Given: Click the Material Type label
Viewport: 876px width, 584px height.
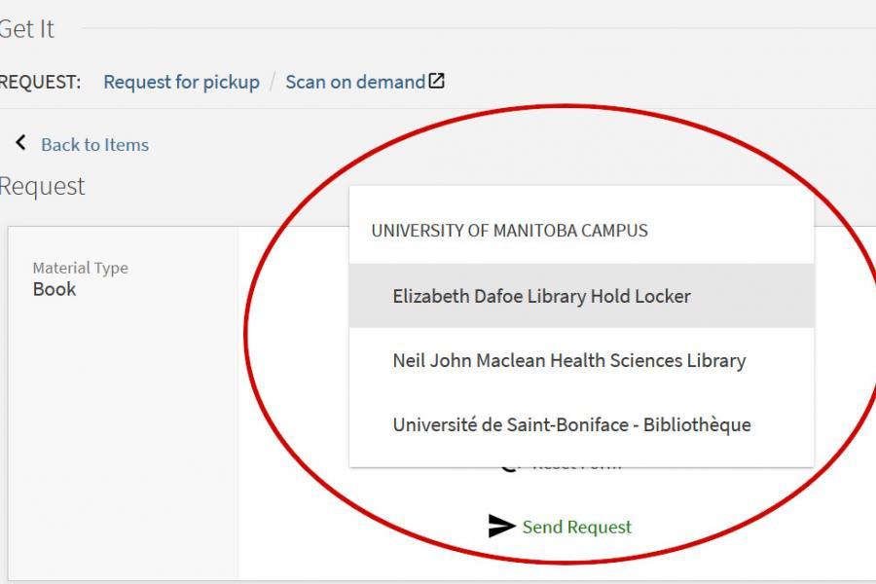Looking at the screenshot, I should click(80, 268).
